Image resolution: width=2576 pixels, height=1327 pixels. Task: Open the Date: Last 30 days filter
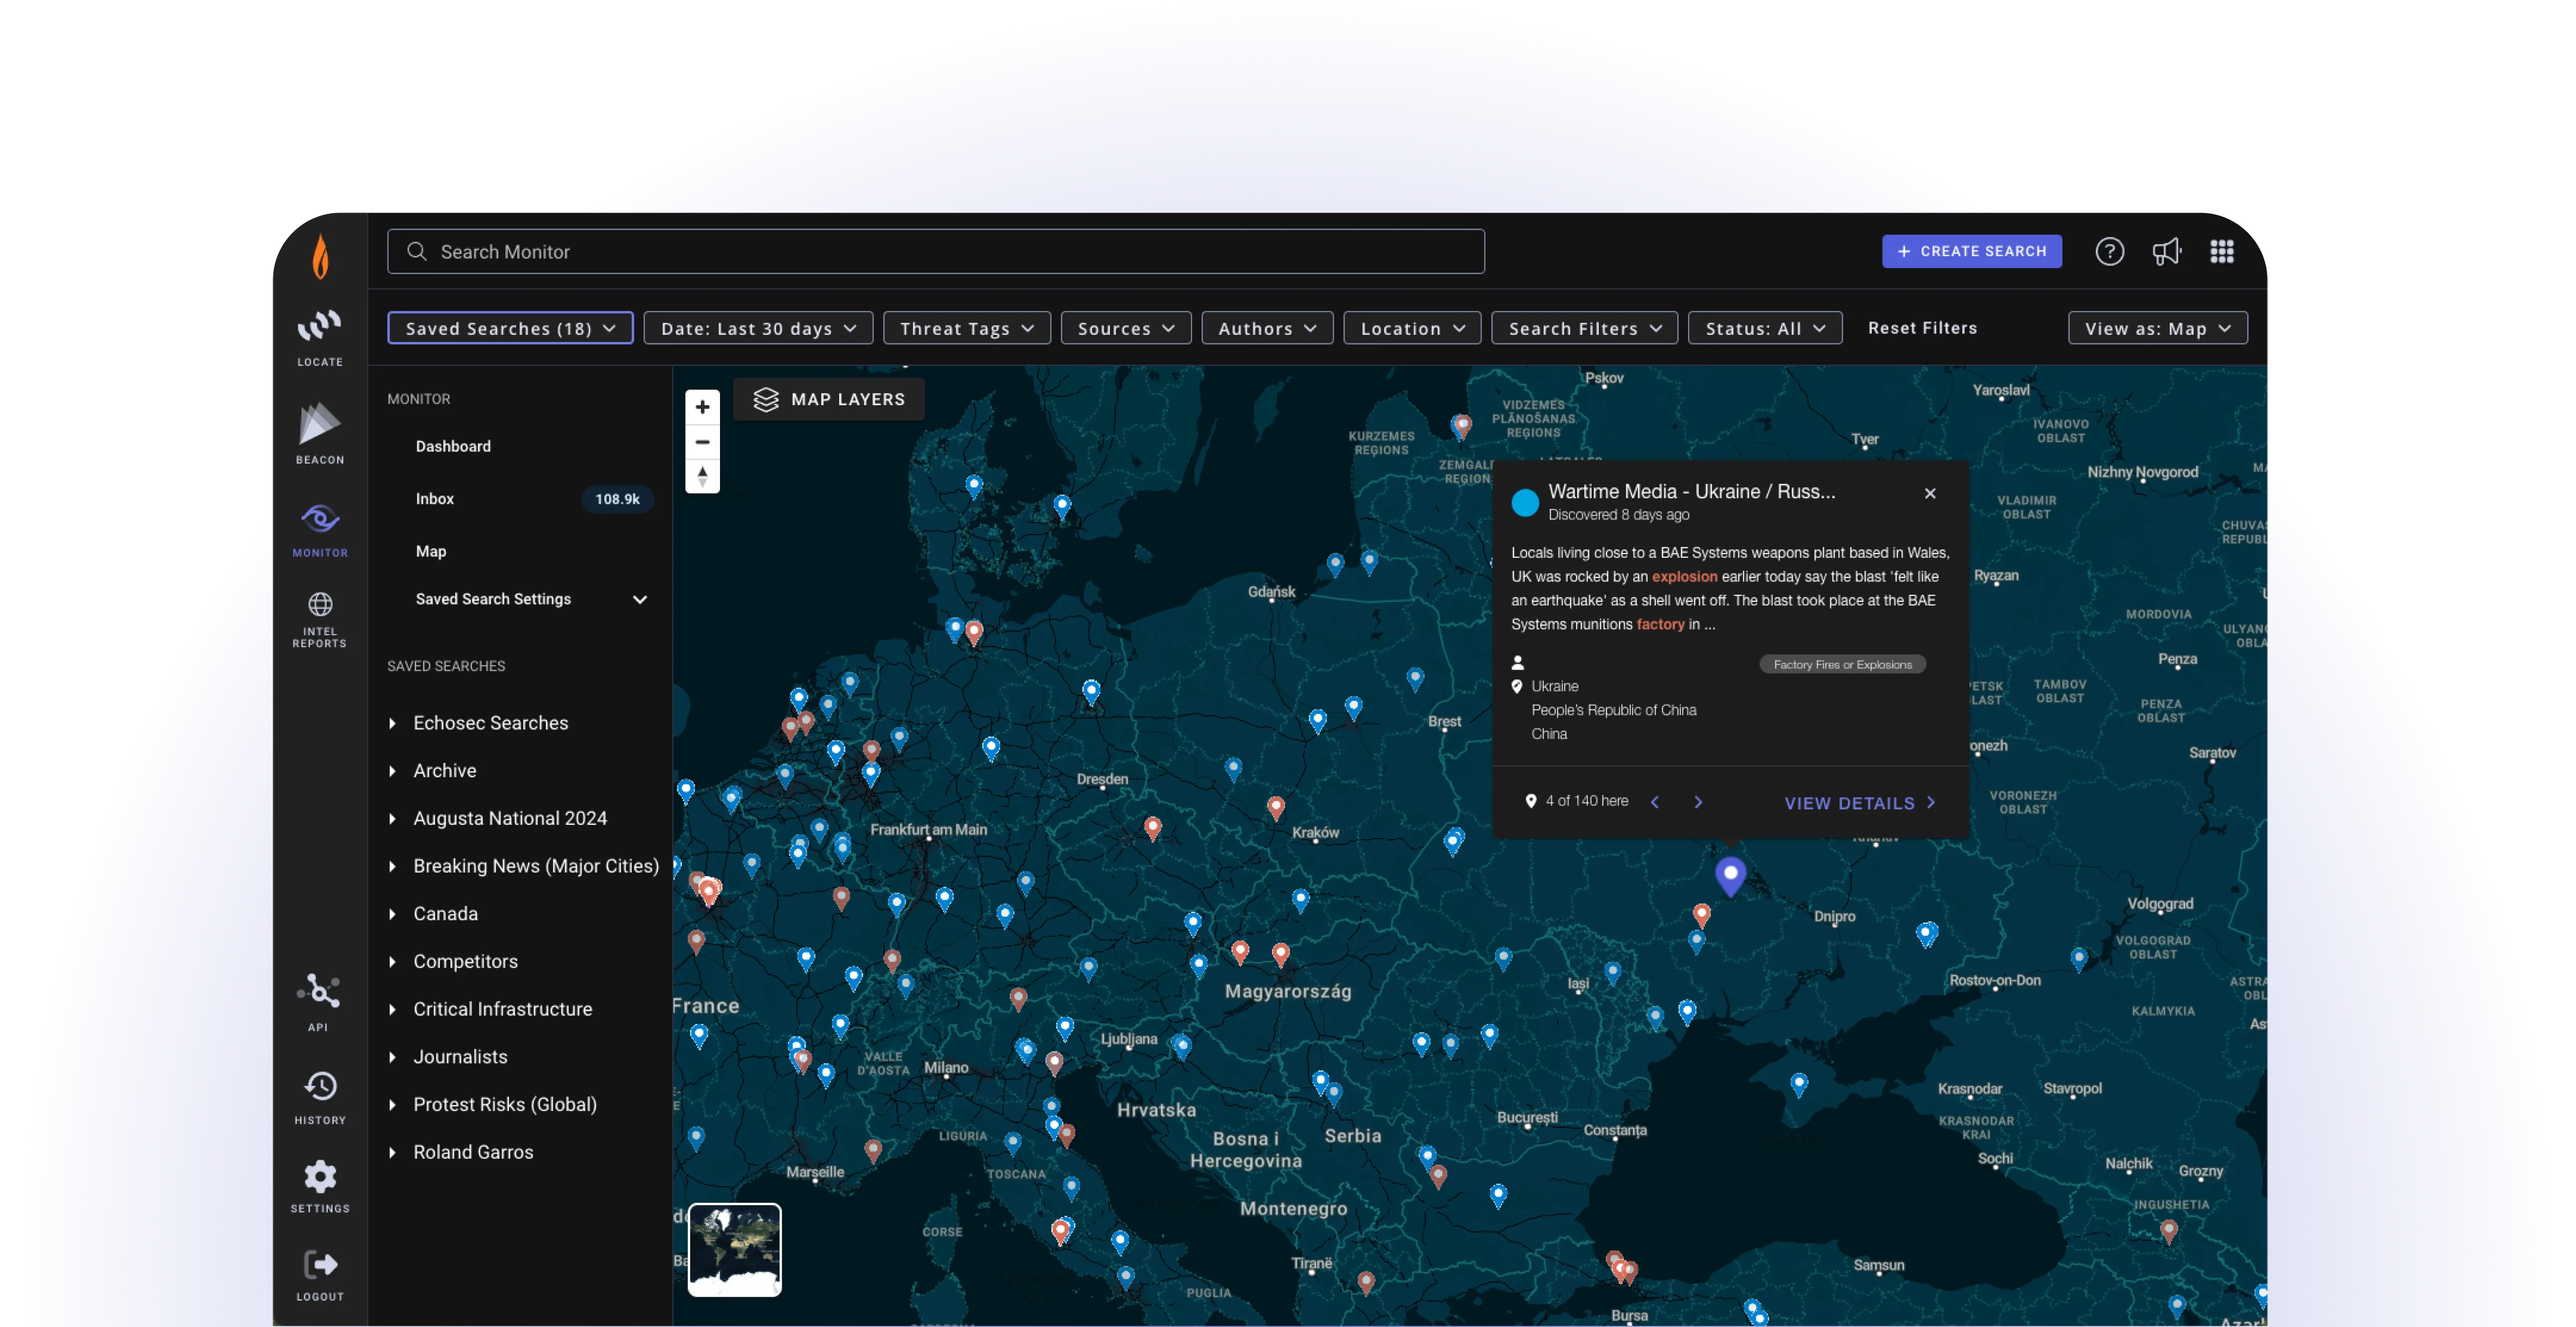click(x=758, y=328)
